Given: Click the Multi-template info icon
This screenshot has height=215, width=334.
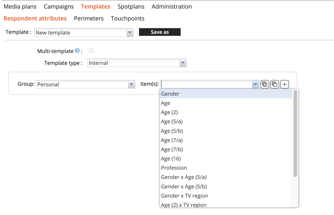Looking at the screenshot, I should [77, 51].
